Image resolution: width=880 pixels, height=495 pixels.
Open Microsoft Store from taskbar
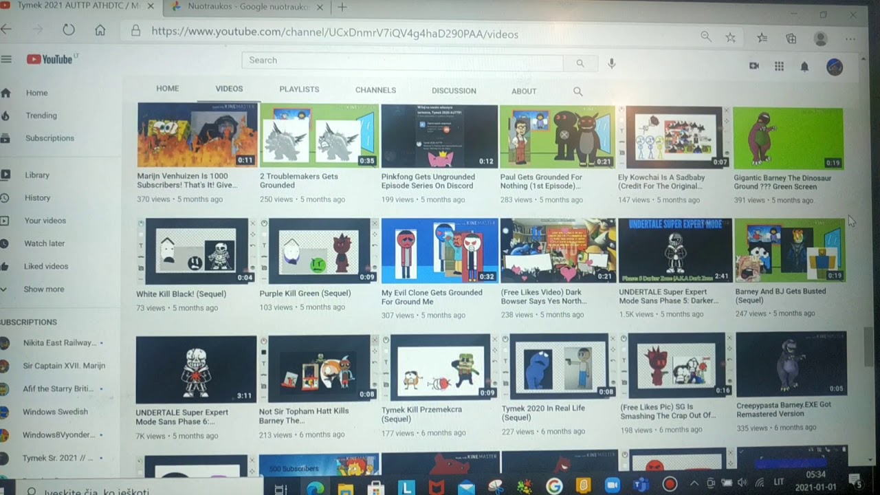[375, 488]
